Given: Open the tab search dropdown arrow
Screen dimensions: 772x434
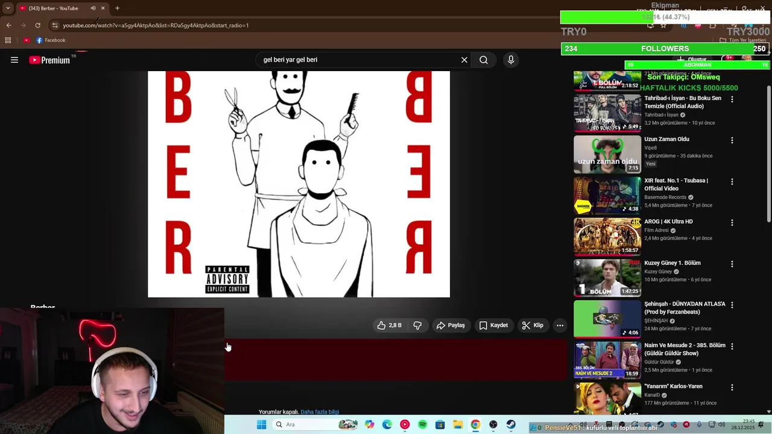Looking at the screenshot, I should point(7,8).
